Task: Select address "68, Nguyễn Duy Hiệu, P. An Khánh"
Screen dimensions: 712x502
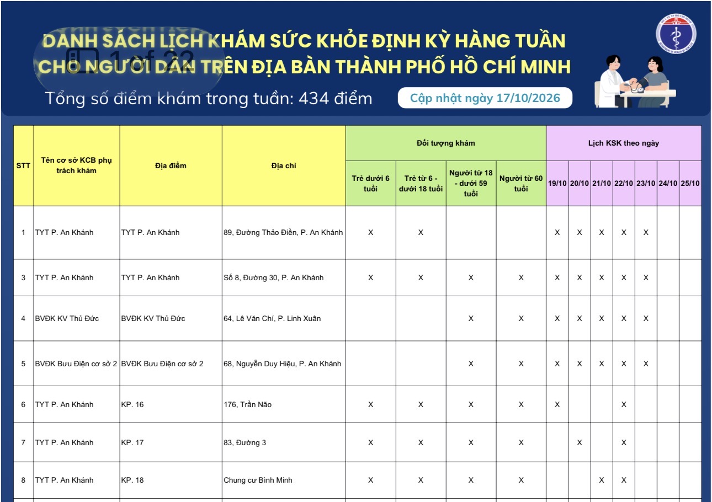Action: click(x=283, y=364)
